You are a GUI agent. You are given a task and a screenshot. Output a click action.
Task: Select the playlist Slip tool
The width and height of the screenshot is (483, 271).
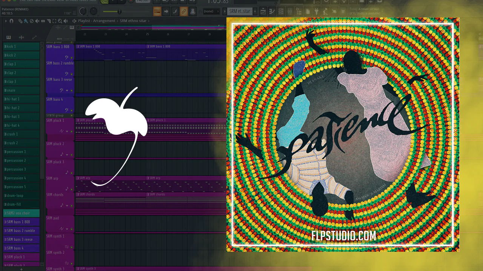coord(43,21)
